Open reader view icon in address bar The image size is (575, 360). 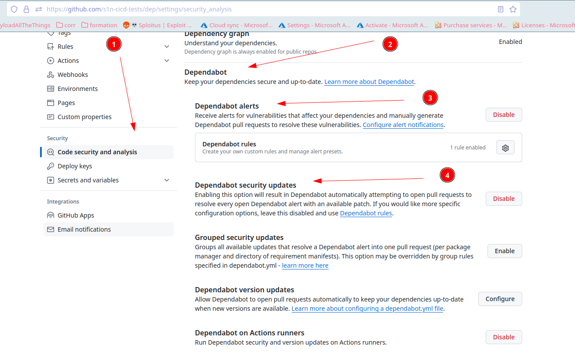501,9
